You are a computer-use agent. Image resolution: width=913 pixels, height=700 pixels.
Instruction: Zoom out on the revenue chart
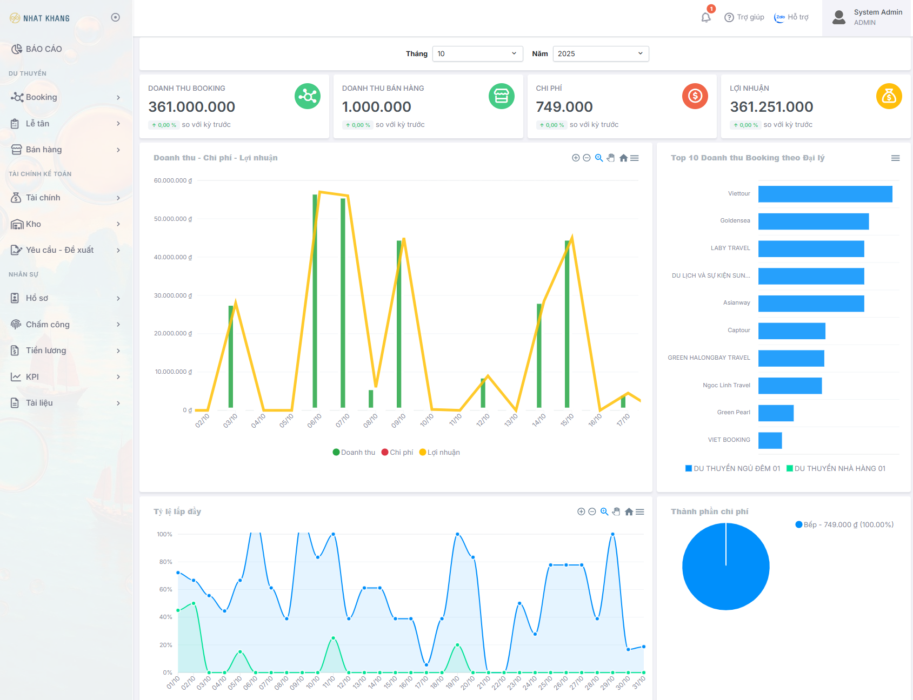click(587, 158)
